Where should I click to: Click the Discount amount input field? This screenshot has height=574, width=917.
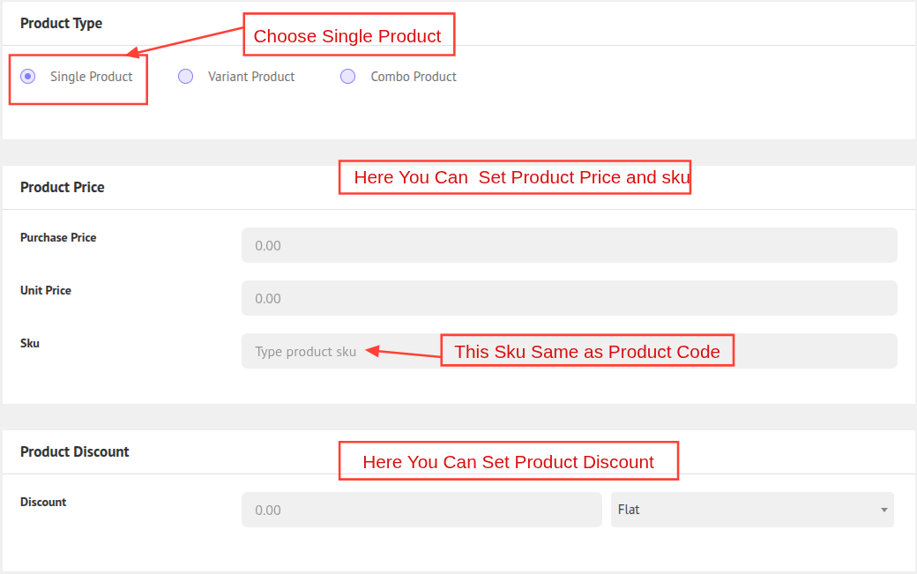tap(421, 510)
